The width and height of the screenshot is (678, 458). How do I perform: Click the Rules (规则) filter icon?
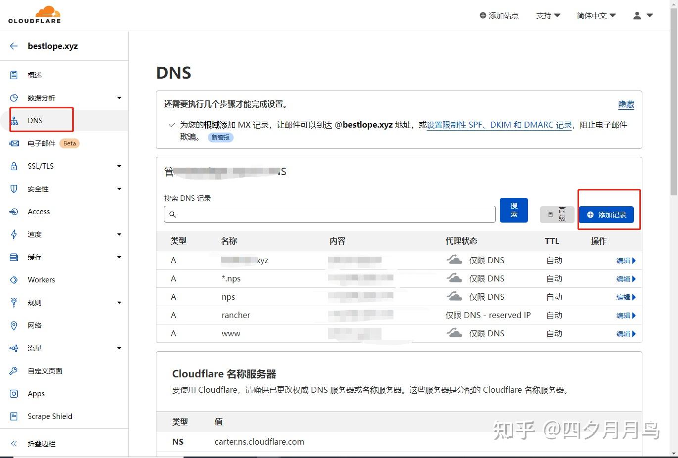point(14,303)
